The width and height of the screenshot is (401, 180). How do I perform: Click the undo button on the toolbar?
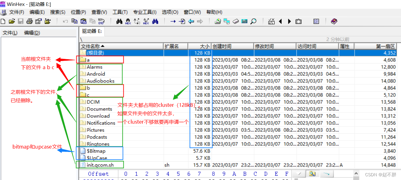click(x=64, y=21)
